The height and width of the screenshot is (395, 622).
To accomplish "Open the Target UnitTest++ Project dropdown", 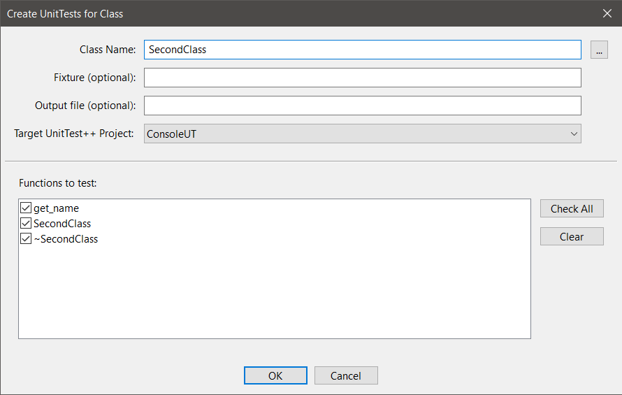I will pos(362,134).
